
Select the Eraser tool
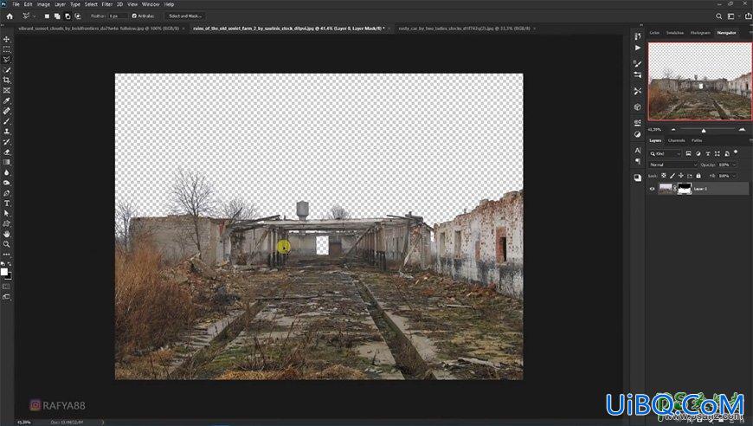(x=6, y=152)
